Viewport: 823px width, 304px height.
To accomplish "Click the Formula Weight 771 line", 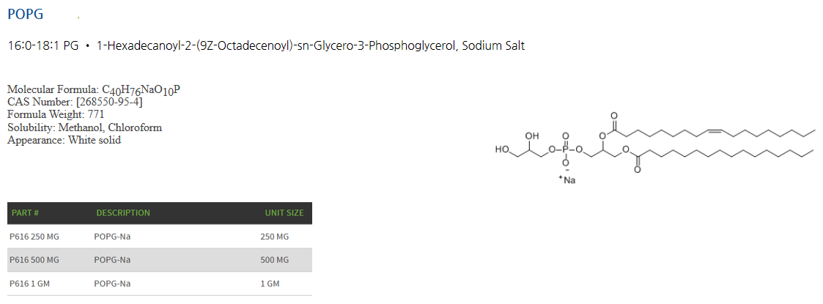I will (56, 114).
